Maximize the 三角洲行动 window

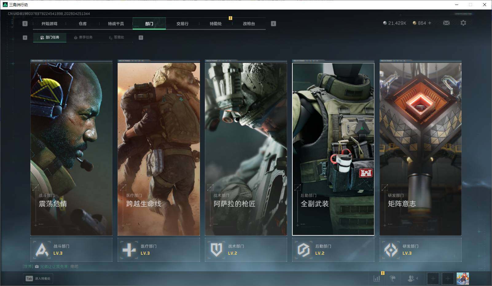471,5
